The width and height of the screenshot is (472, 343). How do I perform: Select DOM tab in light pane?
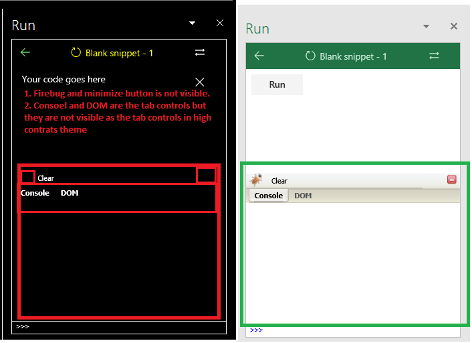click(303, 196)
